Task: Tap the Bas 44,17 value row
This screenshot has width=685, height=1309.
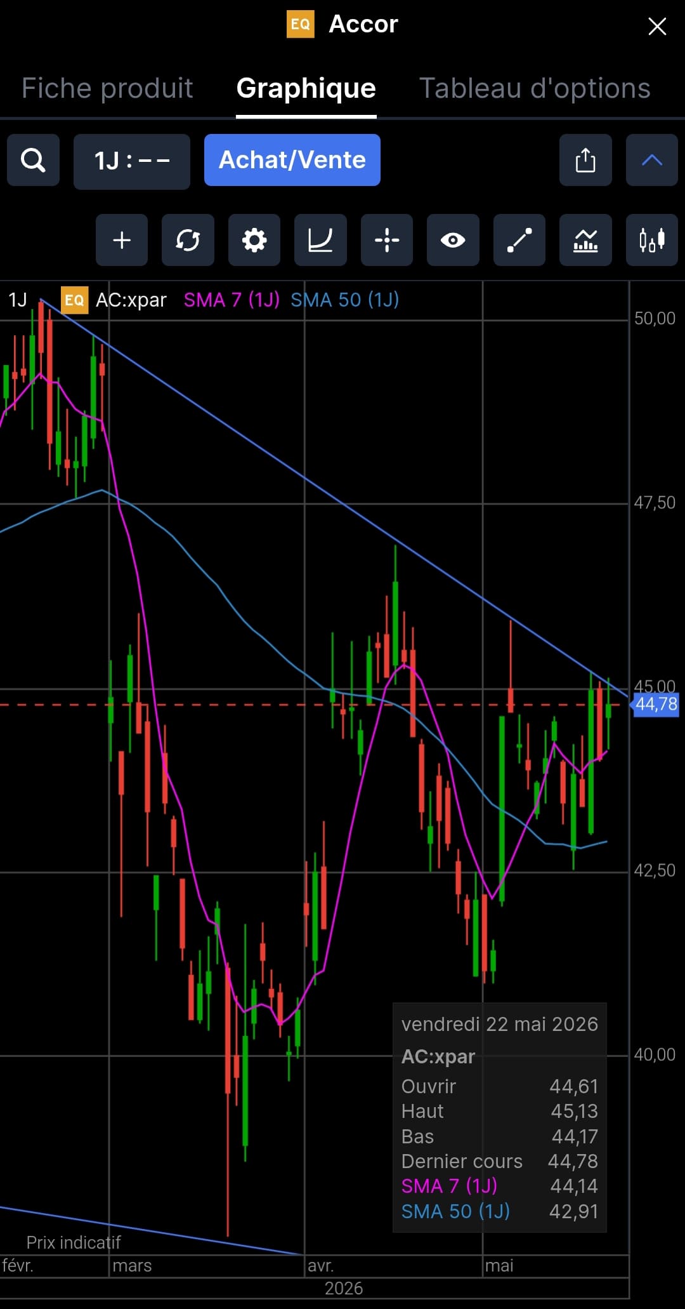Action: pos(500,1136)
